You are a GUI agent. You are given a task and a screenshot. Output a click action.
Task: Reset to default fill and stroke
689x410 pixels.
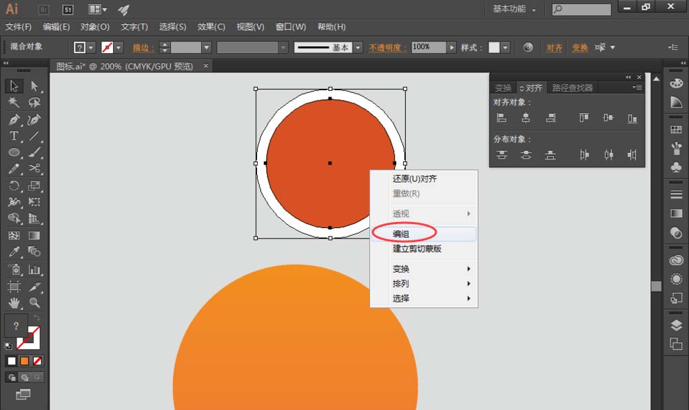pyautogui.click(x=8, y=345)
